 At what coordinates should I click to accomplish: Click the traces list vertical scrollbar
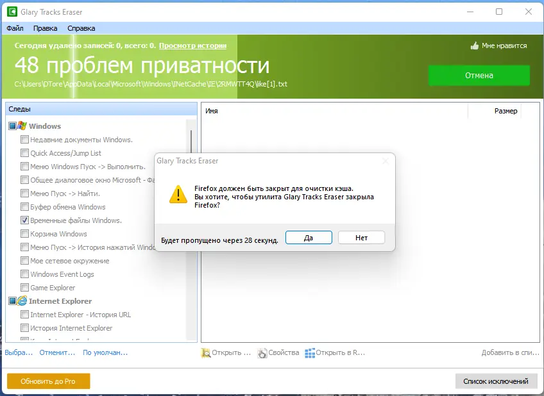click(x=191, y=229)
